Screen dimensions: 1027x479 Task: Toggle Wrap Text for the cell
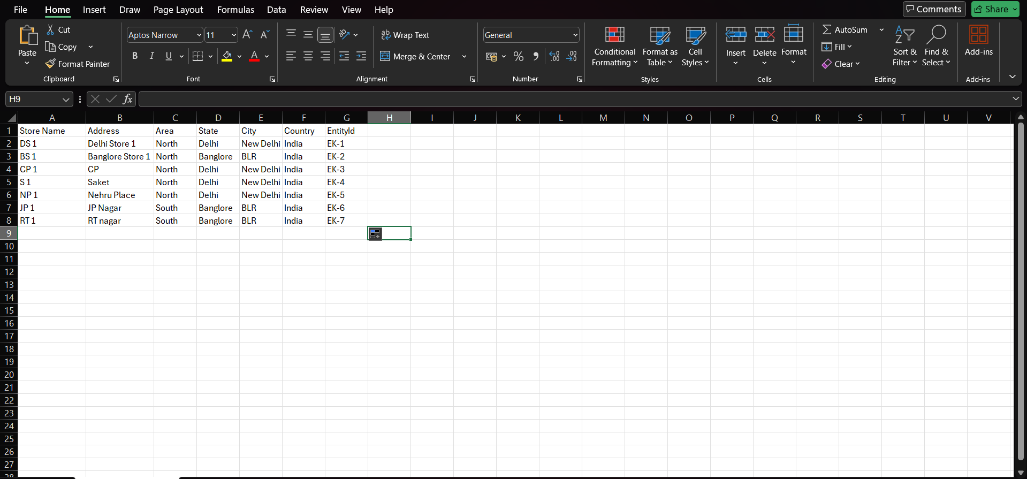click(405, 35)
